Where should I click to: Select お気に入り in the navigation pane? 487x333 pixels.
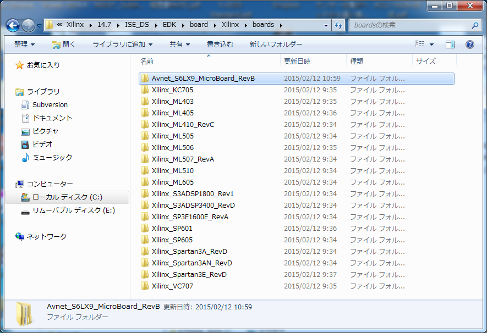point(43,65)
